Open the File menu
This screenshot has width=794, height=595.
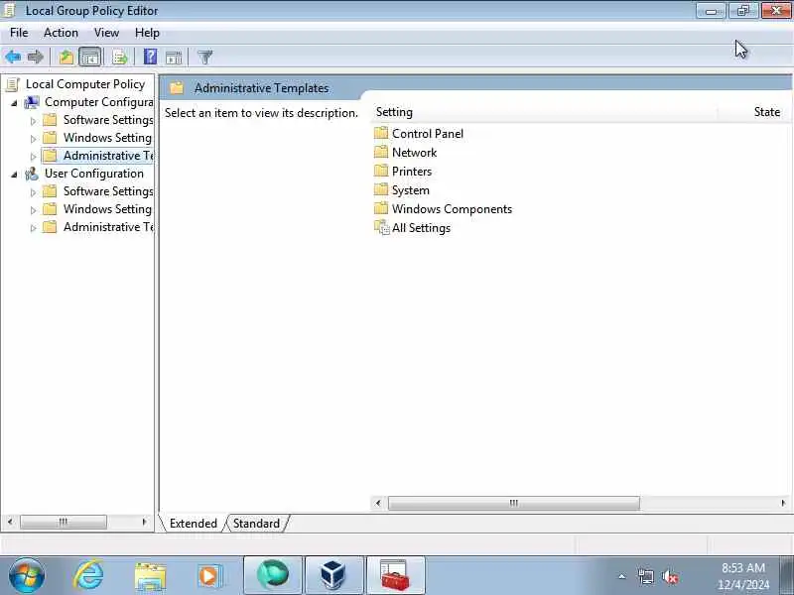19,33
